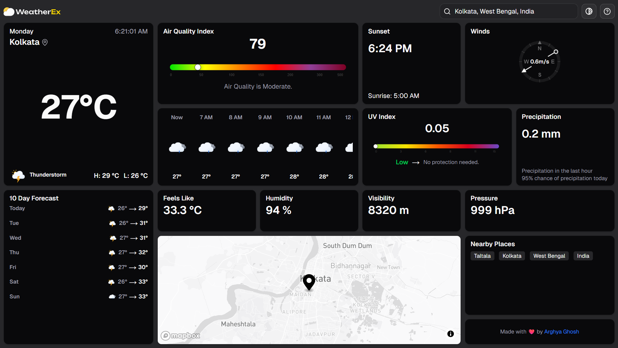The height and width of the screenshot is (348, 618).
Task: Click the 6:21:01 AM clock text
Action: tap(131, 31)
